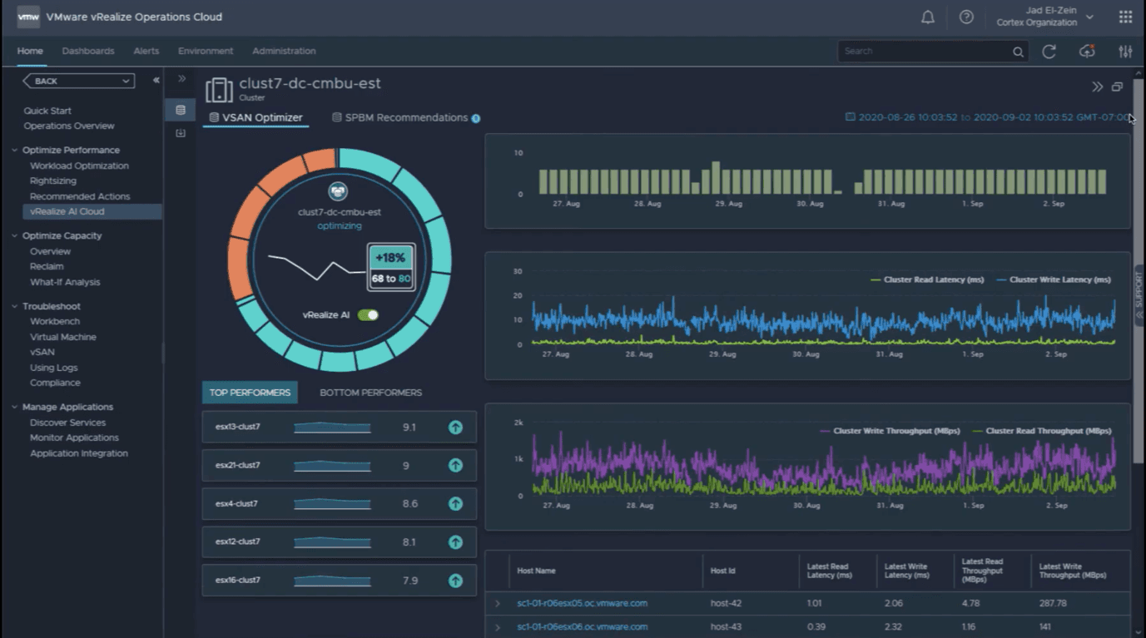This screenshot has height=638, width=1146.
Task: Click the help question mark icon
Action: coord(966,17)
